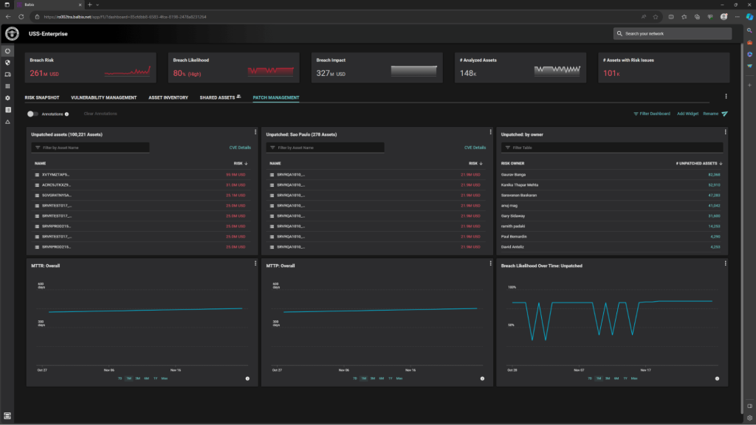Open the grid apps icon in sidebar

pyautogui.click(x=7, y=86)
